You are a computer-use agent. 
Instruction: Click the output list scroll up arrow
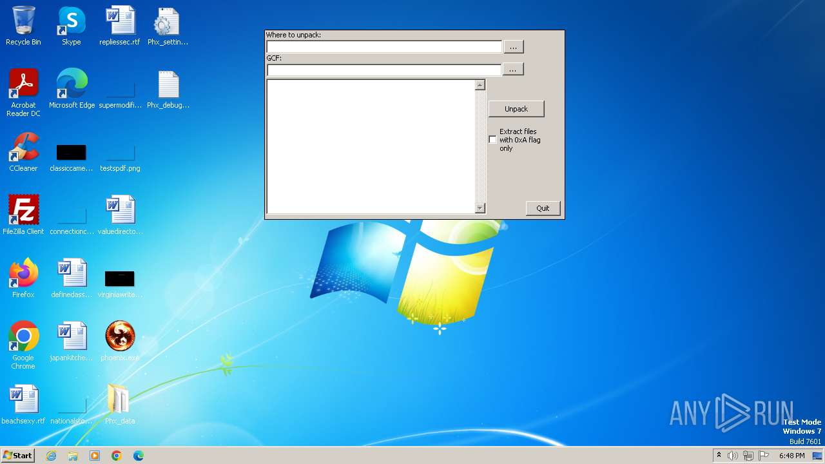[x=480, y=84]
